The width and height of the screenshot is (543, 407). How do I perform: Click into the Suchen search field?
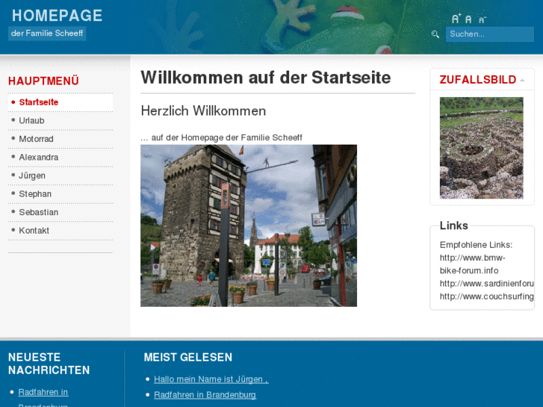click(490, 34)
